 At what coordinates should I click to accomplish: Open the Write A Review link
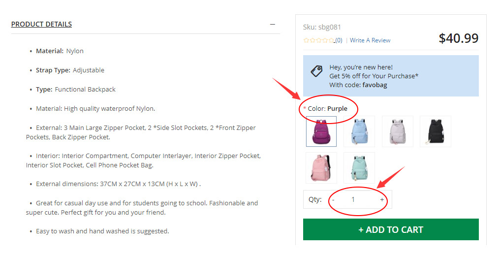pyautogui.click(x=370, y=40)
